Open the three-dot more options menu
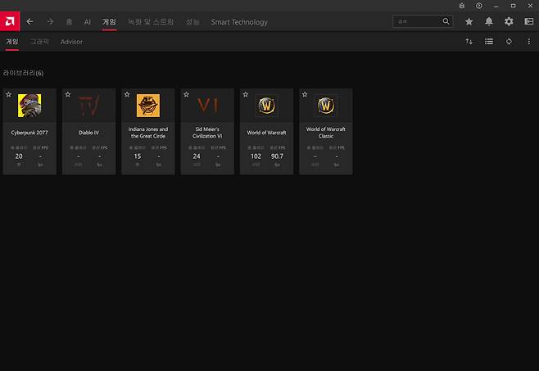The image size is (539, 371). [528, 41]
